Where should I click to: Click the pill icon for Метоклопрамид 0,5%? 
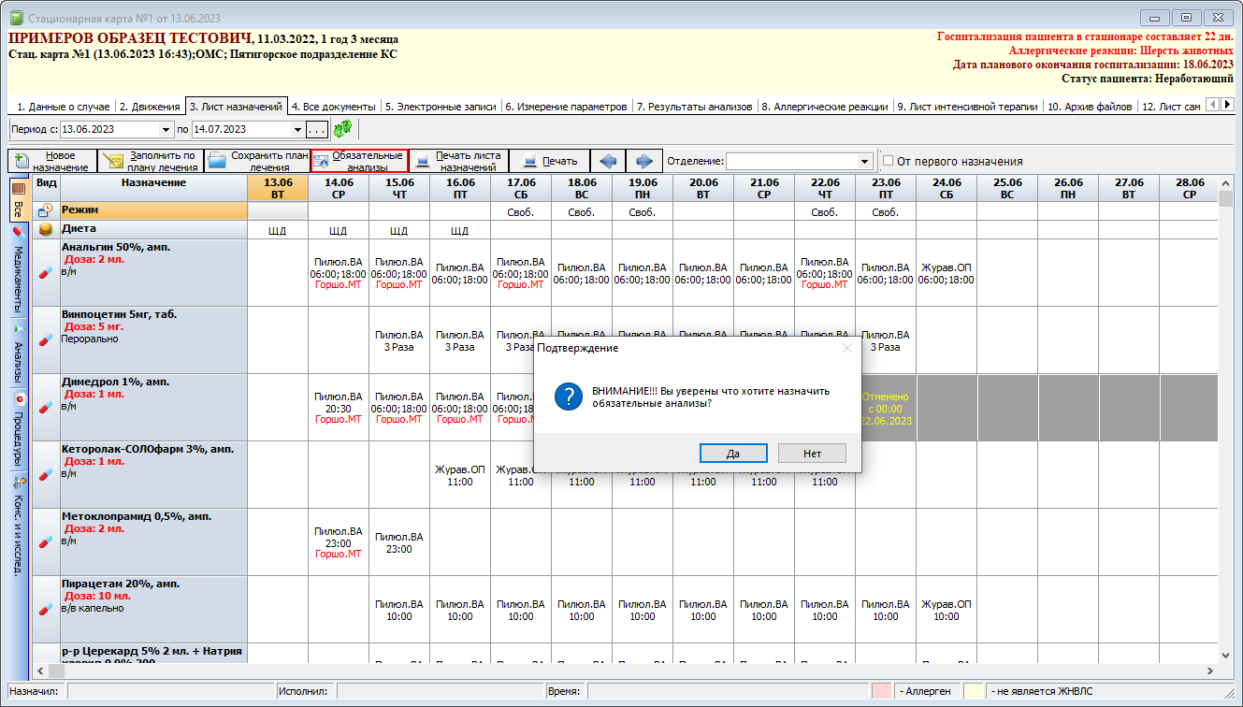(46, 541)
